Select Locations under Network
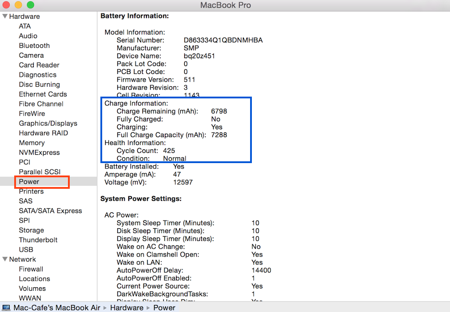This screenshot has height=312, width=450. coord(35,279)
